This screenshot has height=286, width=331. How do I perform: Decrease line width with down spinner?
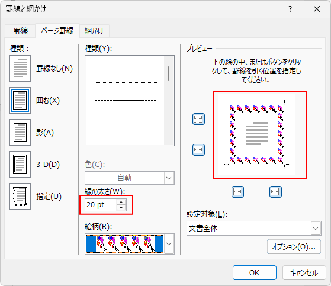click(x=121, y=207)
